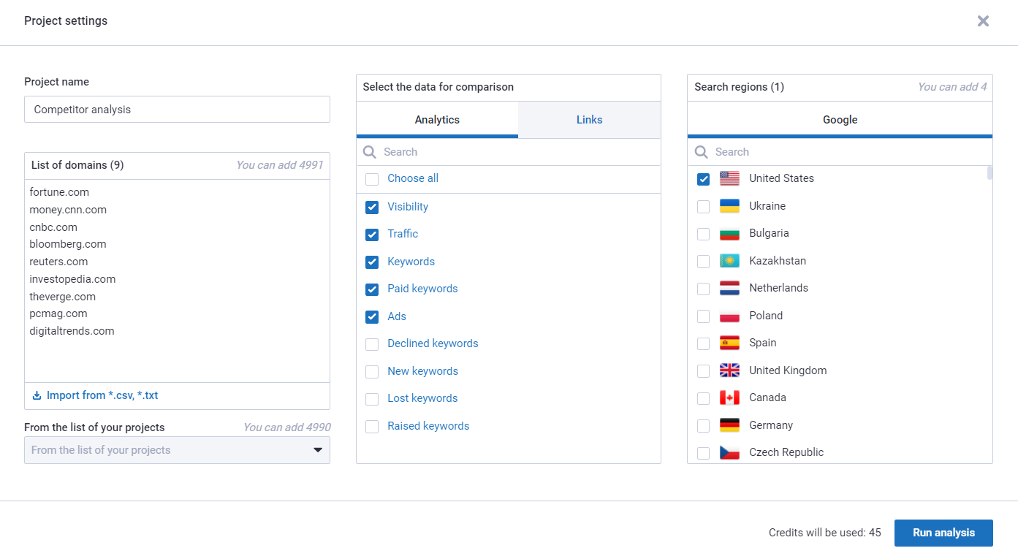This screenshot has width=1018, height=559.
Task: Click the magnifier icon in search regions
Action: click(x=701, y=152)
